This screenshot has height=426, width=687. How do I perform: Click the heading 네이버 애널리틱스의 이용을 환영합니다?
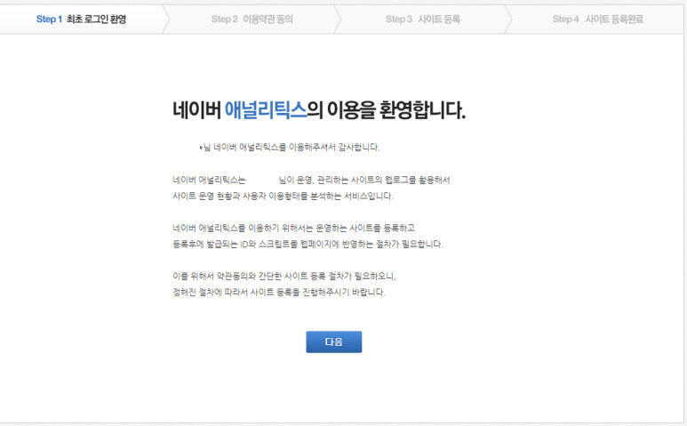[319, 109]
